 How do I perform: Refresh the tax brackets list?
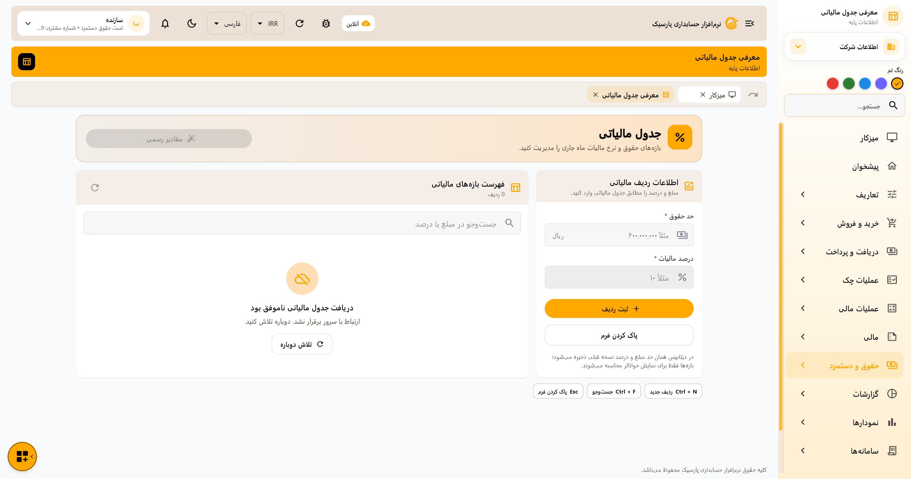click(95, 188)
